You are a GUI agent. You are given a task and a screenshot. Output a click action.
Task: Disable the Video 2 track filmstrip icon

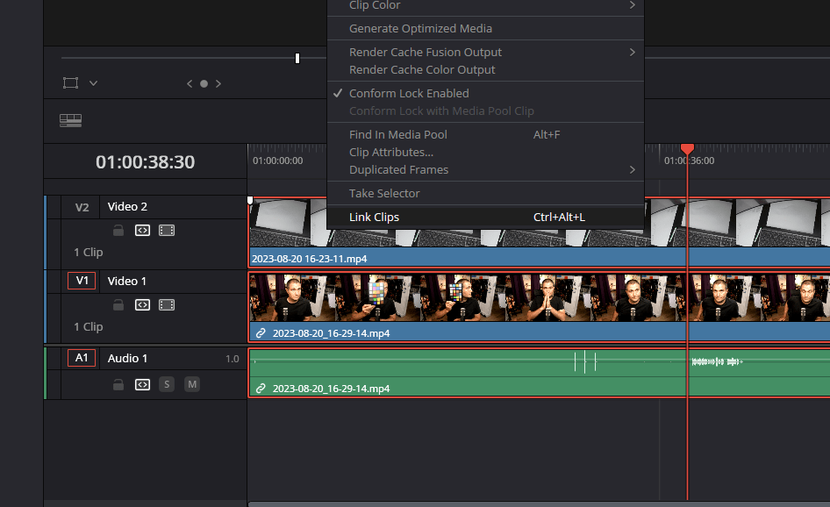[x=167, y=230]
